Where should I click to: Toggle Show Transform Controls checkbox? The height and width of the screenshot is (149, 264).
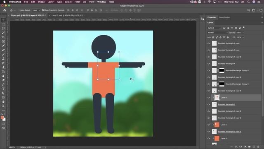(43, 10)
